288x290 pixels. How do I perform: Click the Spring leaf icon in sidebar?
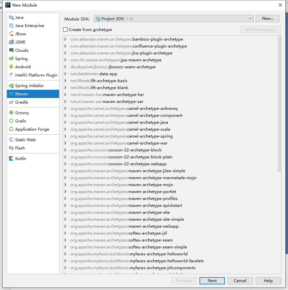coord(12,59)
